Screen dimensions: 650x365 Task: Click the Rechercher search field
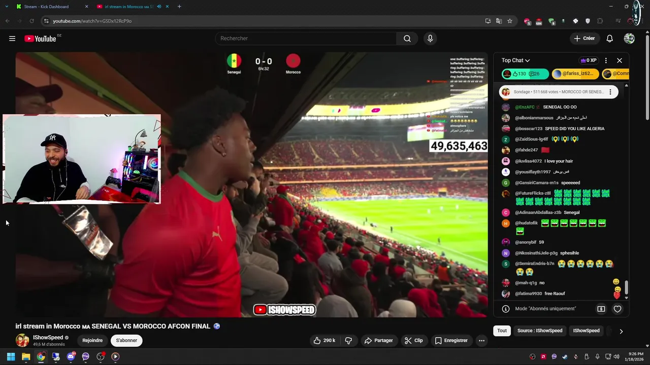(306, 39)
